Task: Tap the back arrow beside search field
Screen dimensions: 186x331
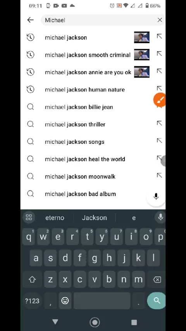Action: point(30,20)
